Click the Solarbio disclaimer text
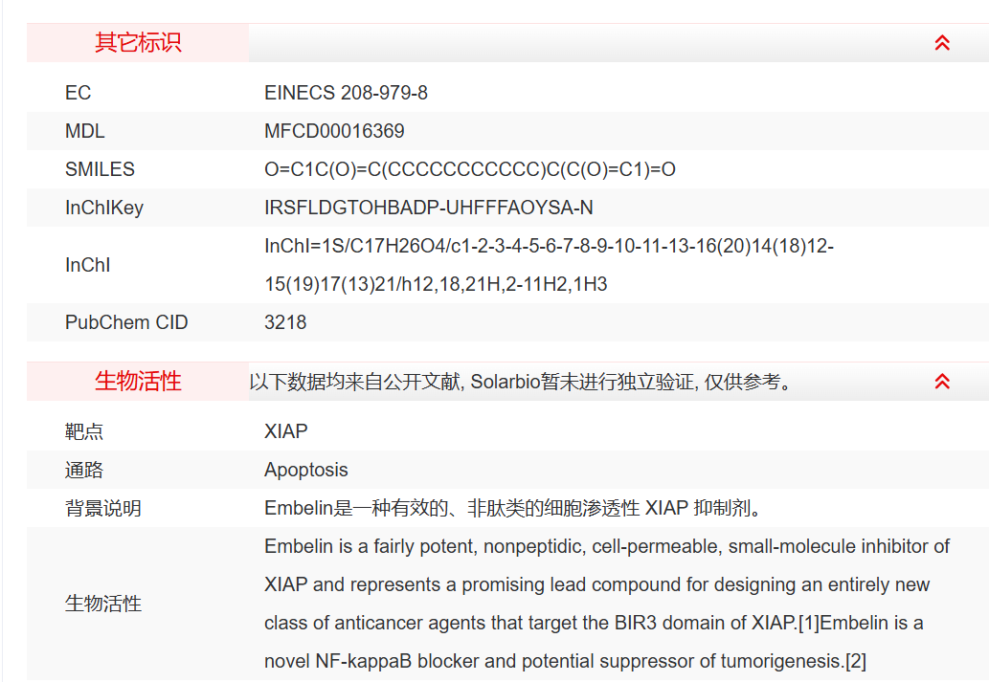 [x=521, y=383]
